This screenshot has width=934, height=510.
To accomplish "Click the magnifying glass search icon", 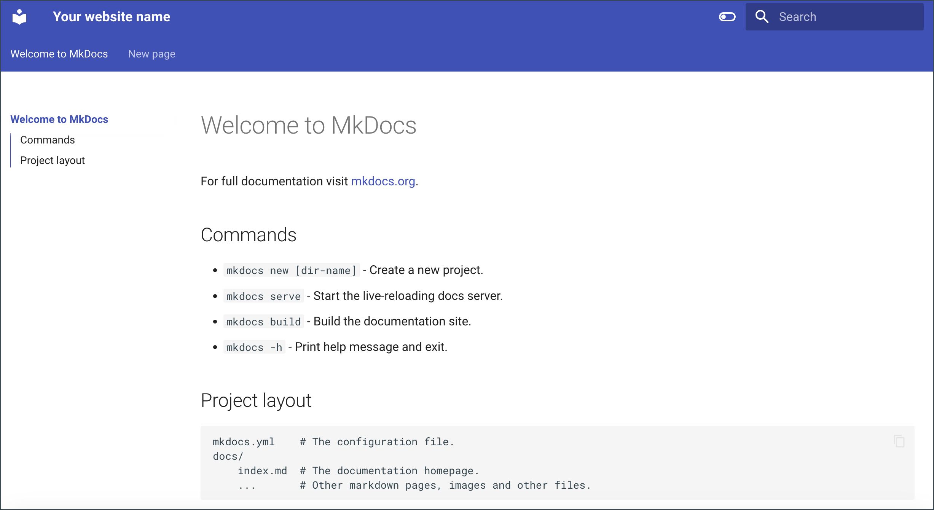I will coord(762,17).
